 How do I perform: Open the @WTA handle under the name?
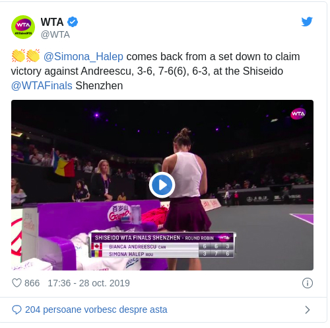coord(55,34)
